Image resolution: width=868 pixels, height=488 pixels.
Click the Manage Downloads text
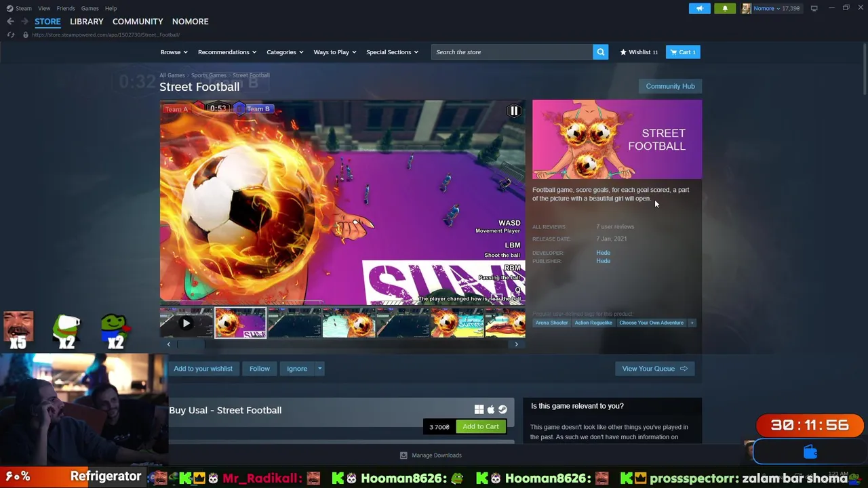(x=437, y=455)
